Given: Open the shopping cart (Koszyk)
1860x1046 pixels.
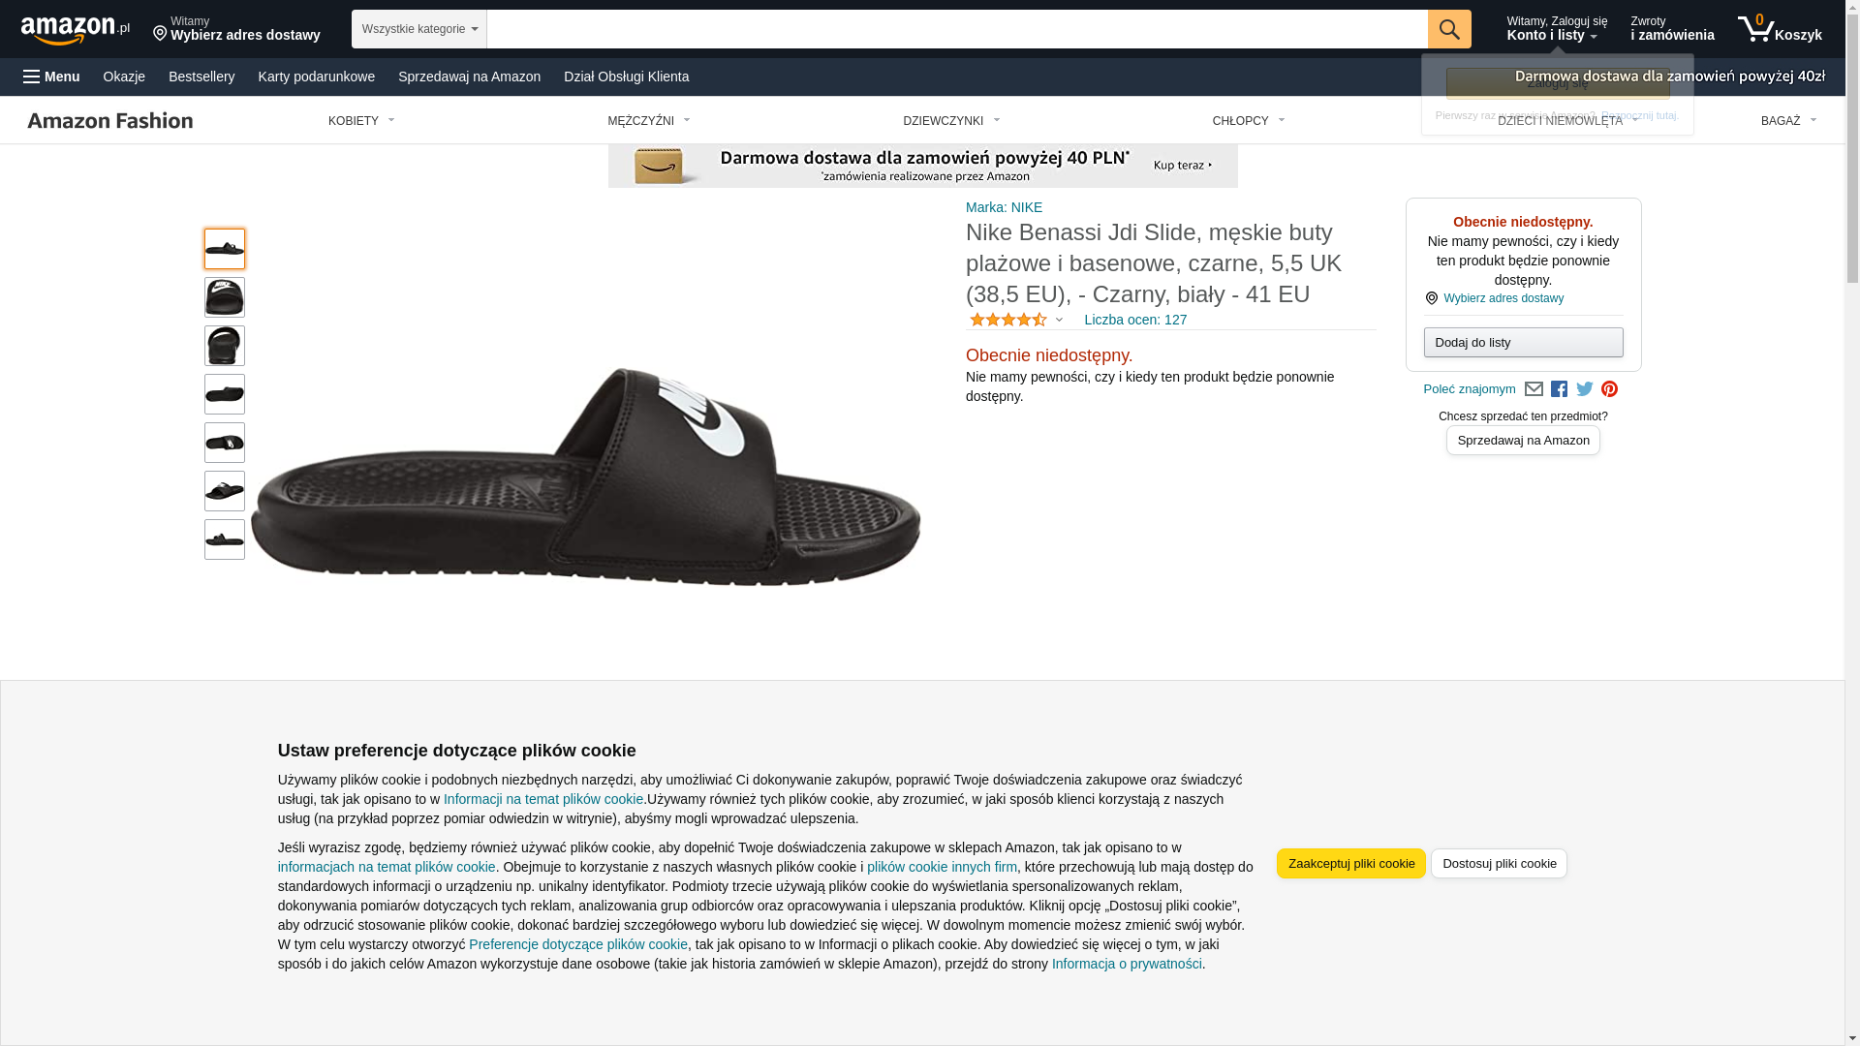Looking at the screenshot, I should tap(1780, 29).
